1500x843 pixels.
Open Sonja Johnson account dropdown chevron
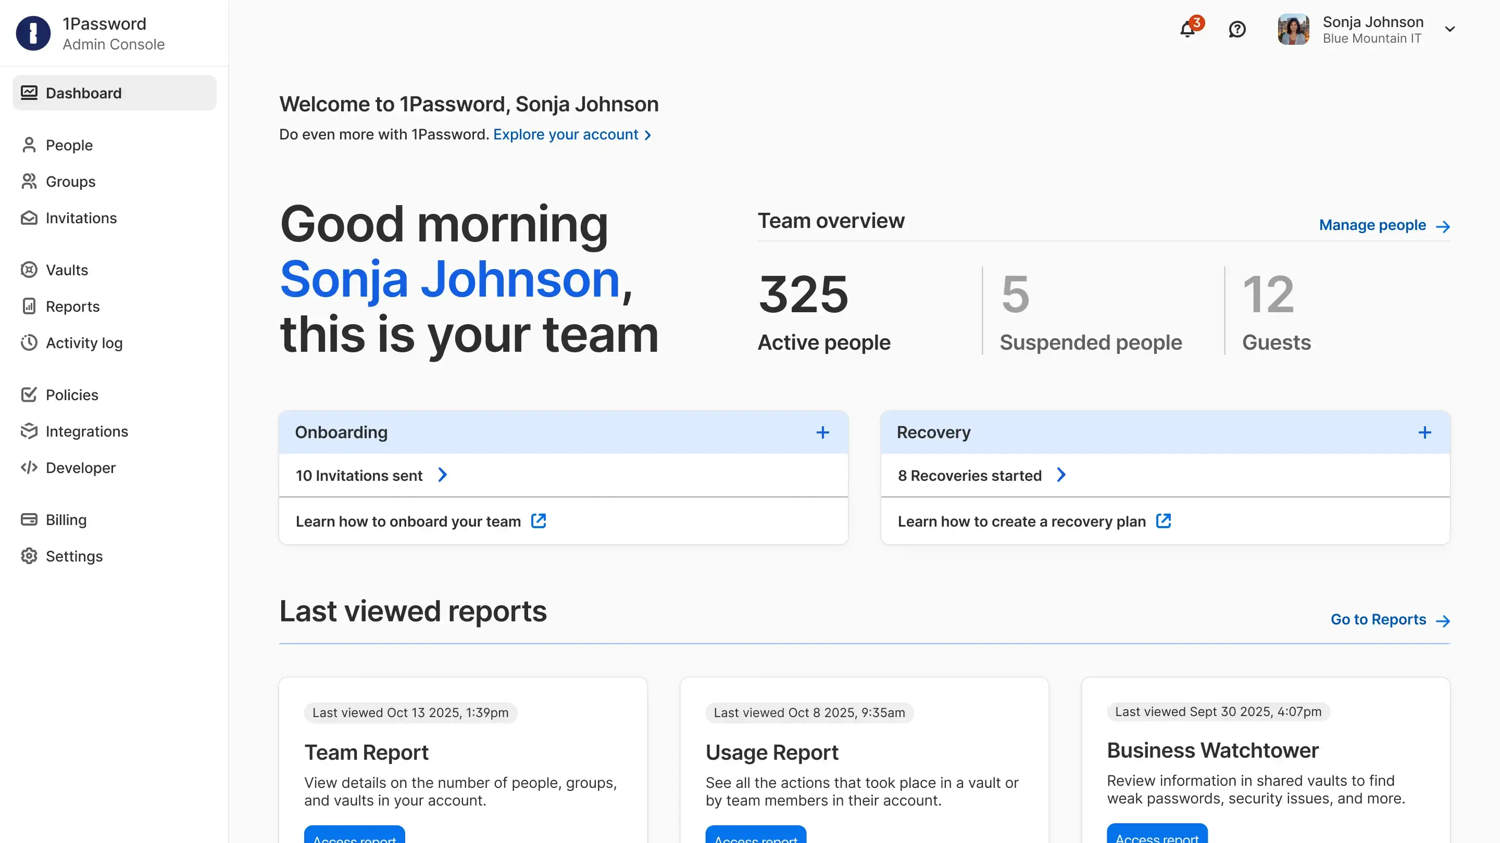coord(1449,29)
